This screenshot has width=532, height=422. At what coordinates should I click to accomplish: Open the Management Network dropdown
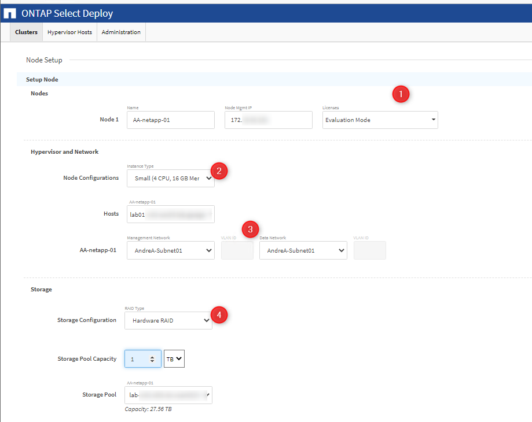click(x=170, y=251)
